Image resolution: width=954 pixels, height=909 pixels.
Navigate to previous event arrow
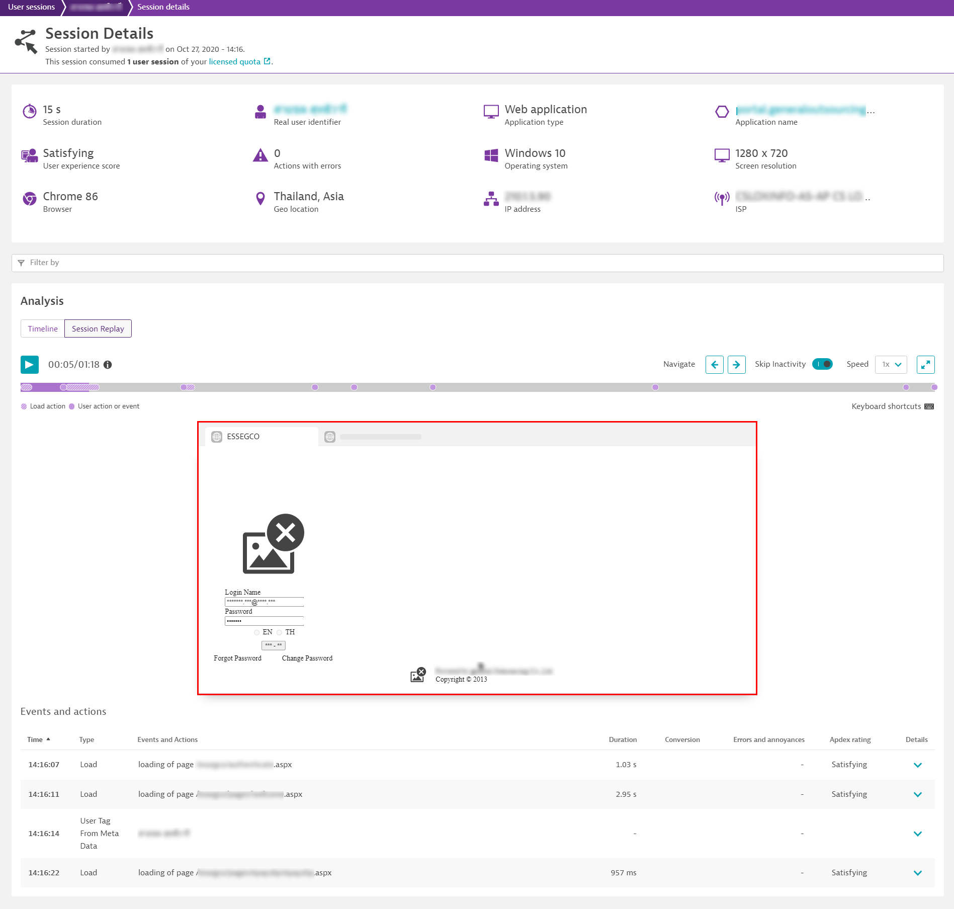(x=714, y=365)
